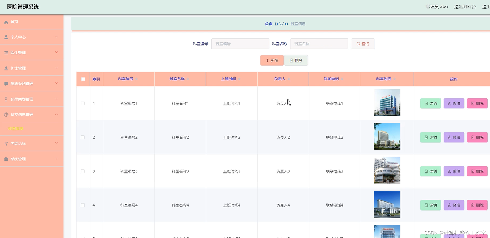Click 管理员 abo in the top bar
This screenshot has width=490, height=238.
click(437, 7)
